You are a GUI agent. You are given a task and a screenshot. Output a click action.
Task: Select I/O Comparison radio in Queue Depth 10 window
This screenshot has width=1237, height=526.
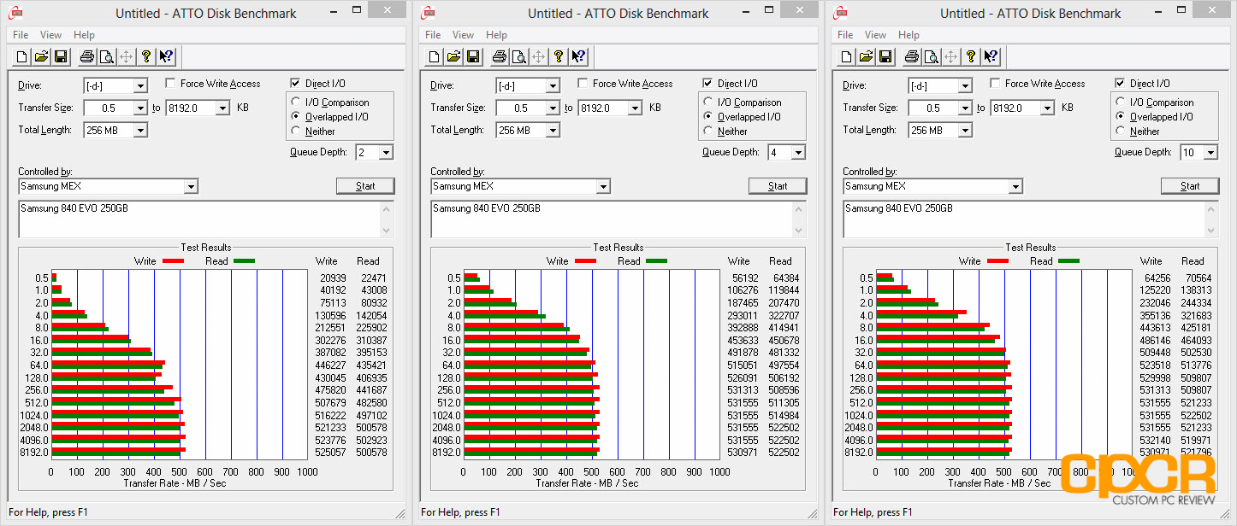[x=1122, y=102]
